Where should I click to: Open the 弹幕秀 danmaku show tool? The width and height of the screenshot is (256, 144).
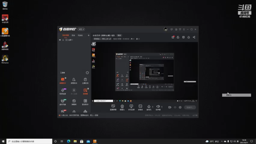pyautogui.click(x=74, y=102)
